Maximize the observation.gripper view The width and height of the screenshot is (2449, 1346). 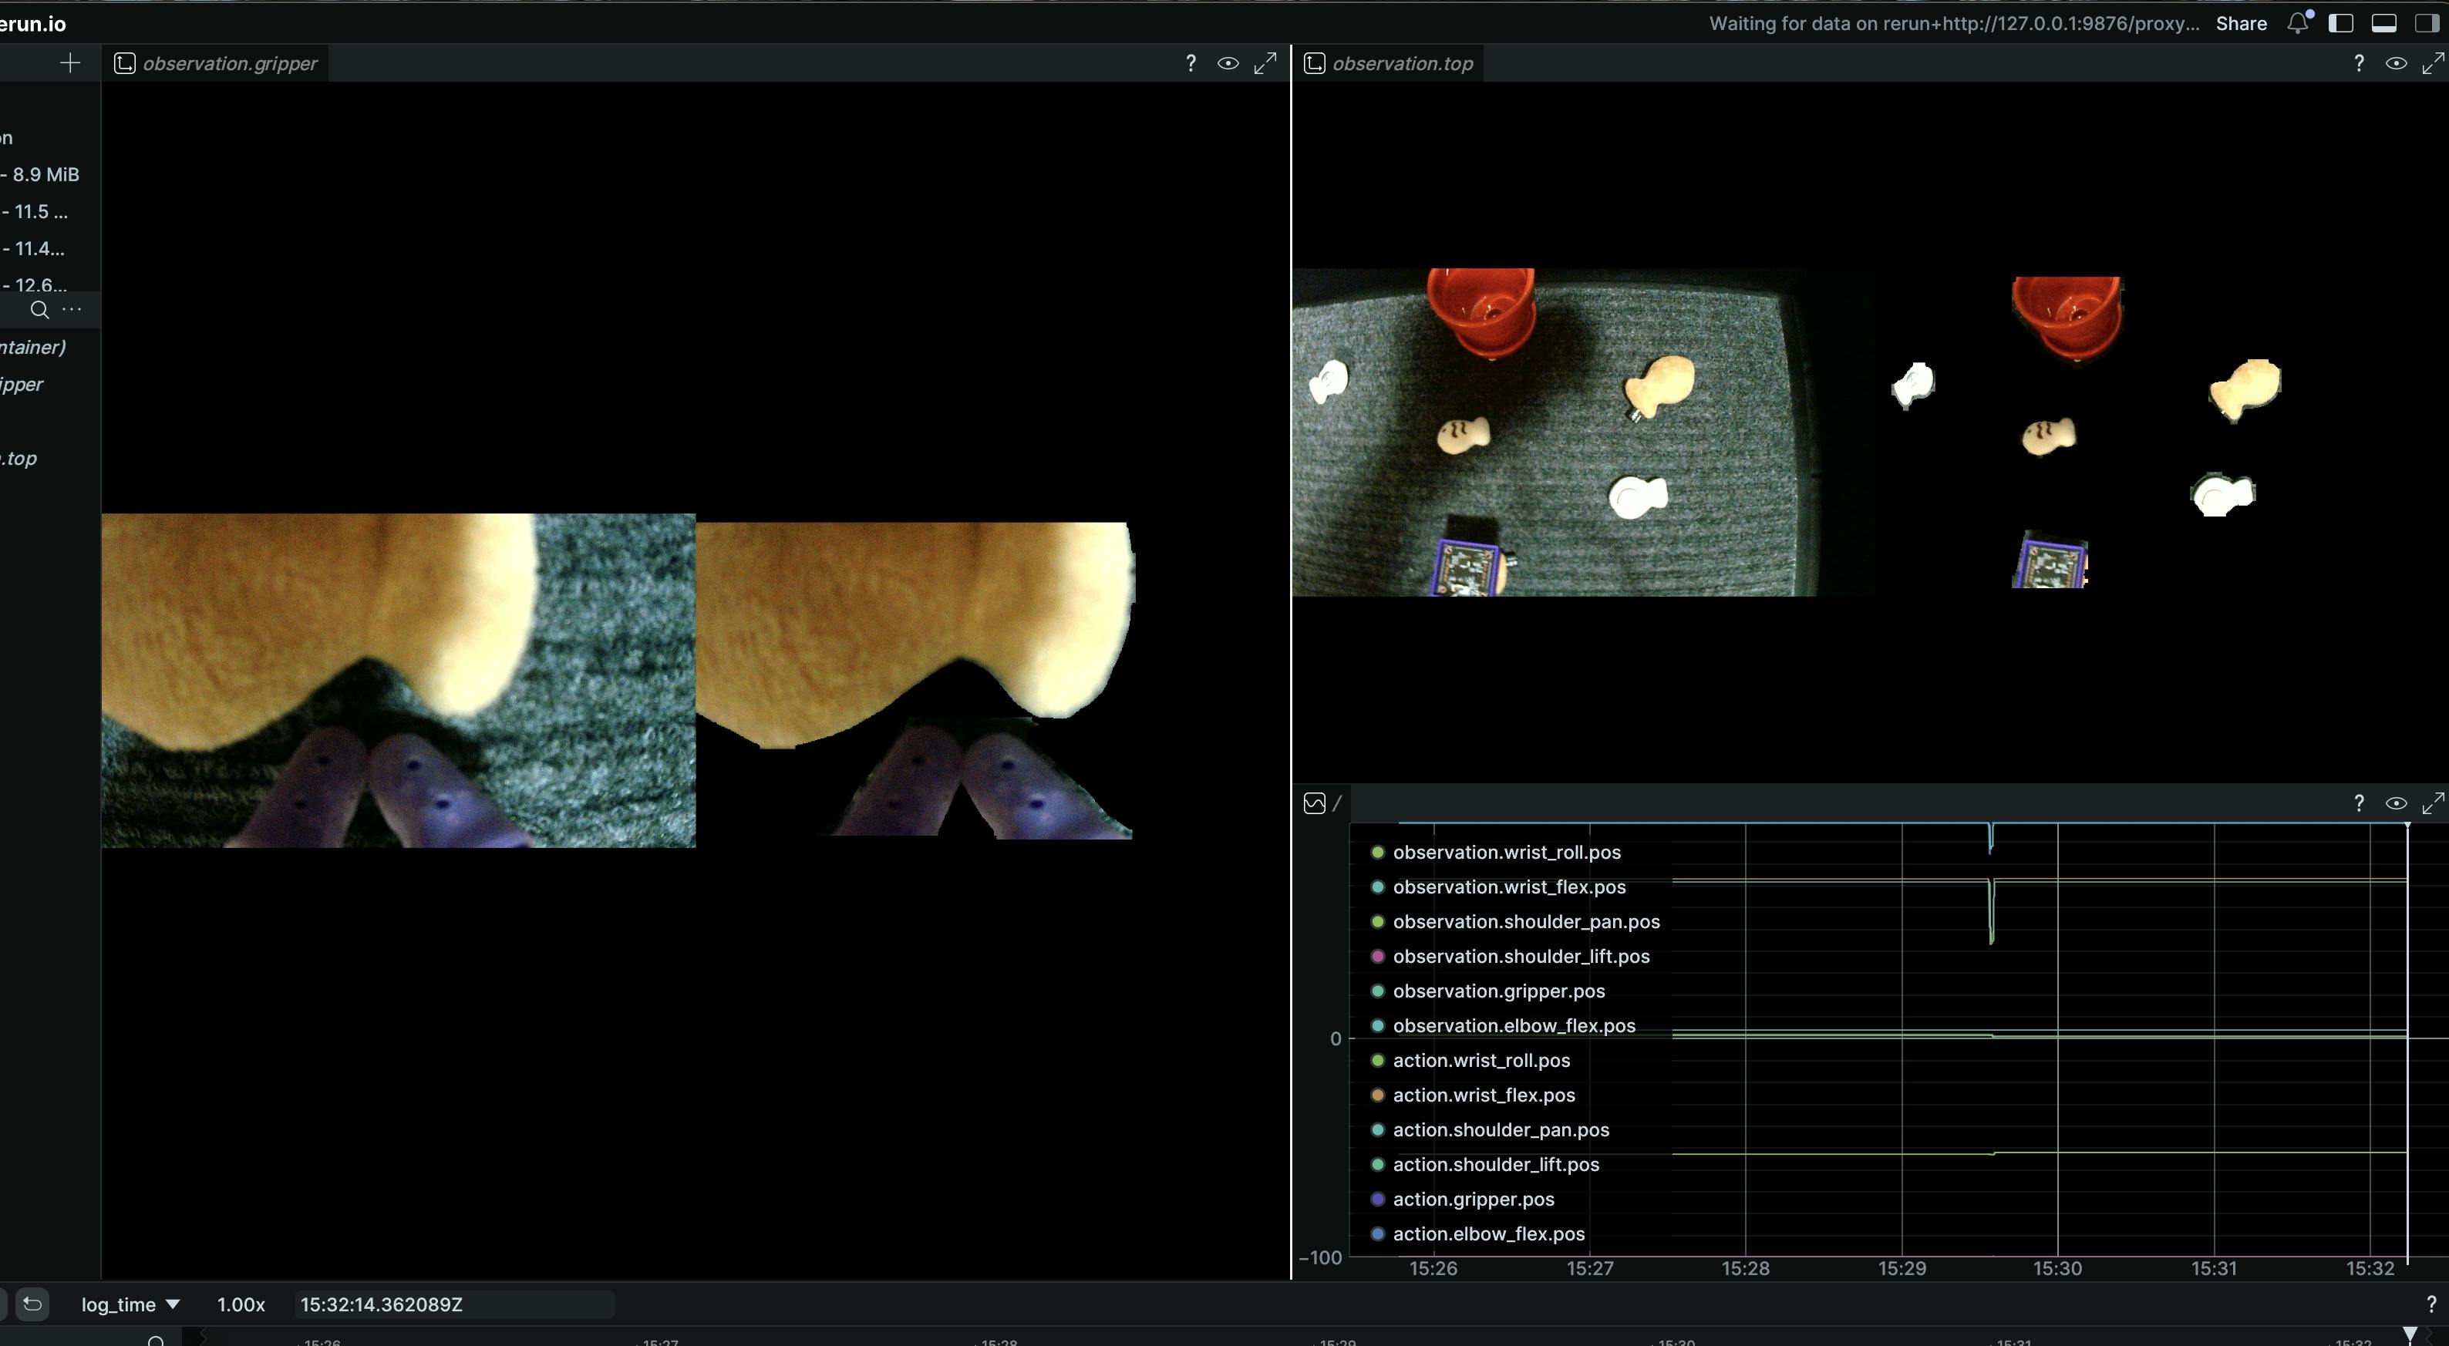pyautogui.click(x=1265, y=64)
